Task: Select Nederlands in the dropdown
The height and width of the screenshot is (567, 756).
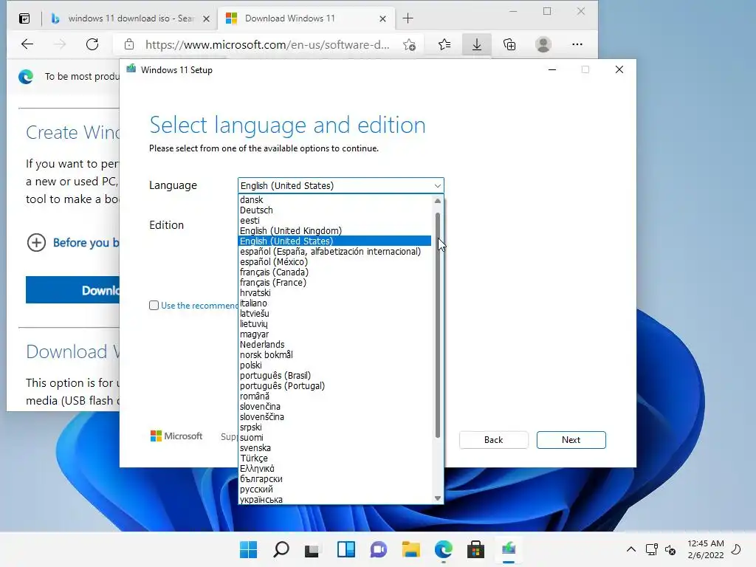Action: click(335, 344)
